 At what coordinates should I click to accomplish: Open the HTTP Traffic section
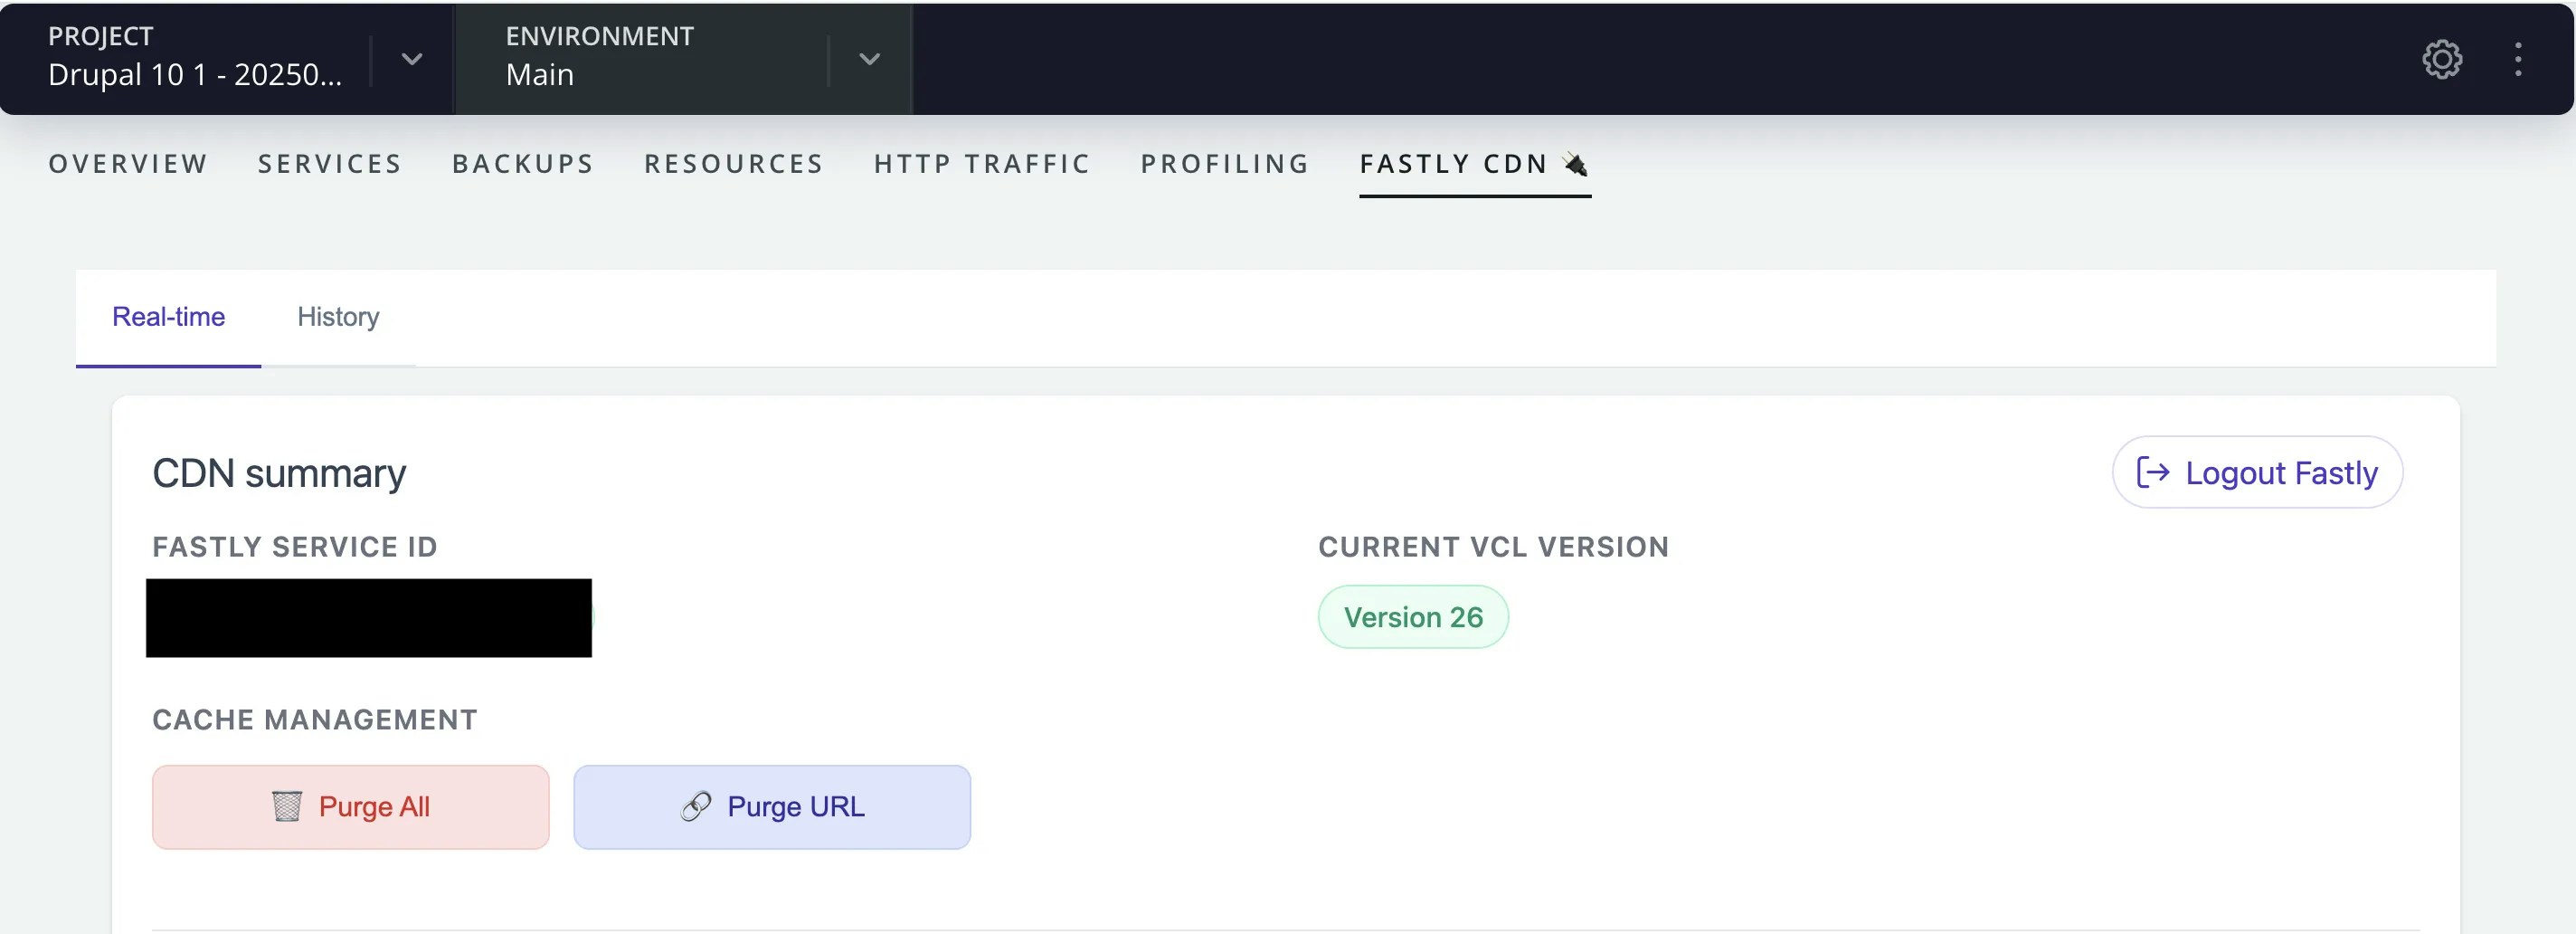pos(981,163)
